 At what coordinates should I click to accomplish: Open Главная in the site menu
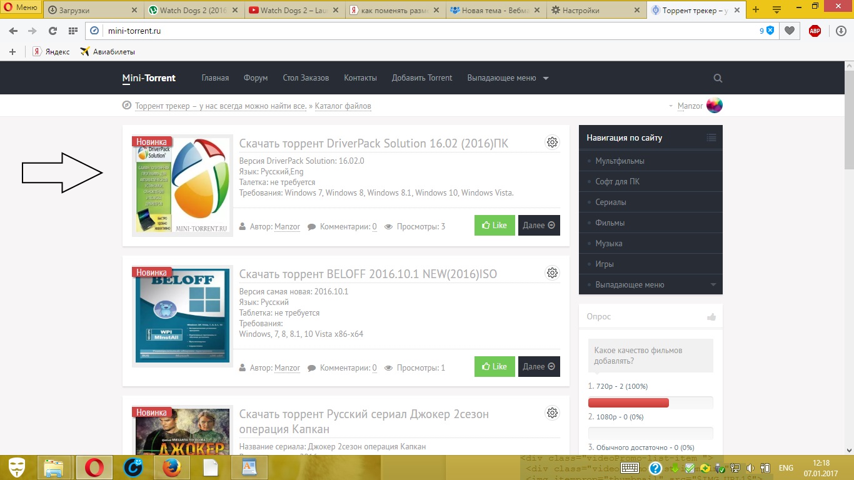click(215, 78)
